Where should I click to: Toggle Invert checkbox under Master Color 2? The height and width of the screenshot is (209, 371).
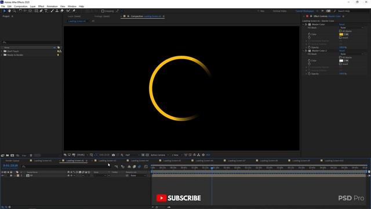[x=340, y=64]
